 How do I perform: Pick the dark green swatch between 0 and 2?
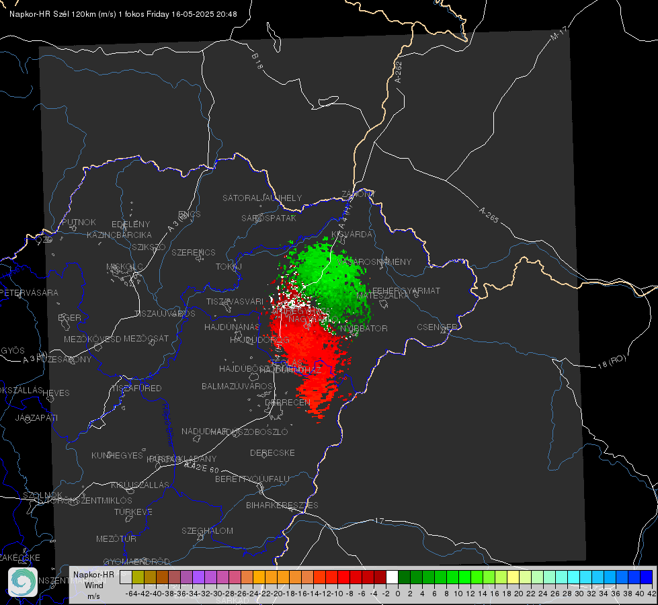tap(404, 577)
